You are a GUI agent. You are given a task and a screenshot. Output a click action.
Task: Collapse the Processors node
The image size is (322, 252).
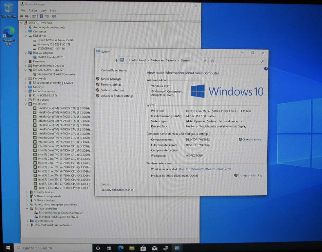(x=26, y=104)
